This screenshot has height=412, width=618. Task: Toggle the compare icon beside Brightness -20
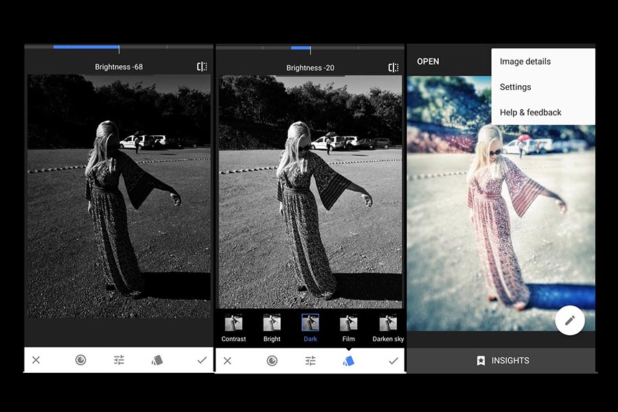393,67
